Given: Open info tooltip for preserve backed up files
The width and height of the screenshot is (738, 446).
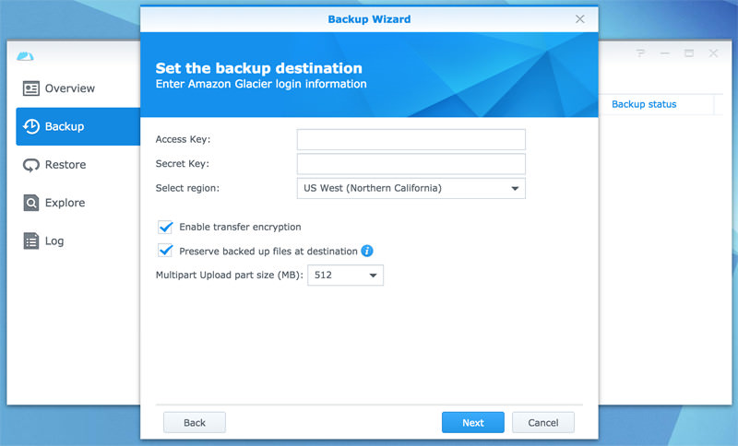Looking at the screenshot, I should pos(367,251).
